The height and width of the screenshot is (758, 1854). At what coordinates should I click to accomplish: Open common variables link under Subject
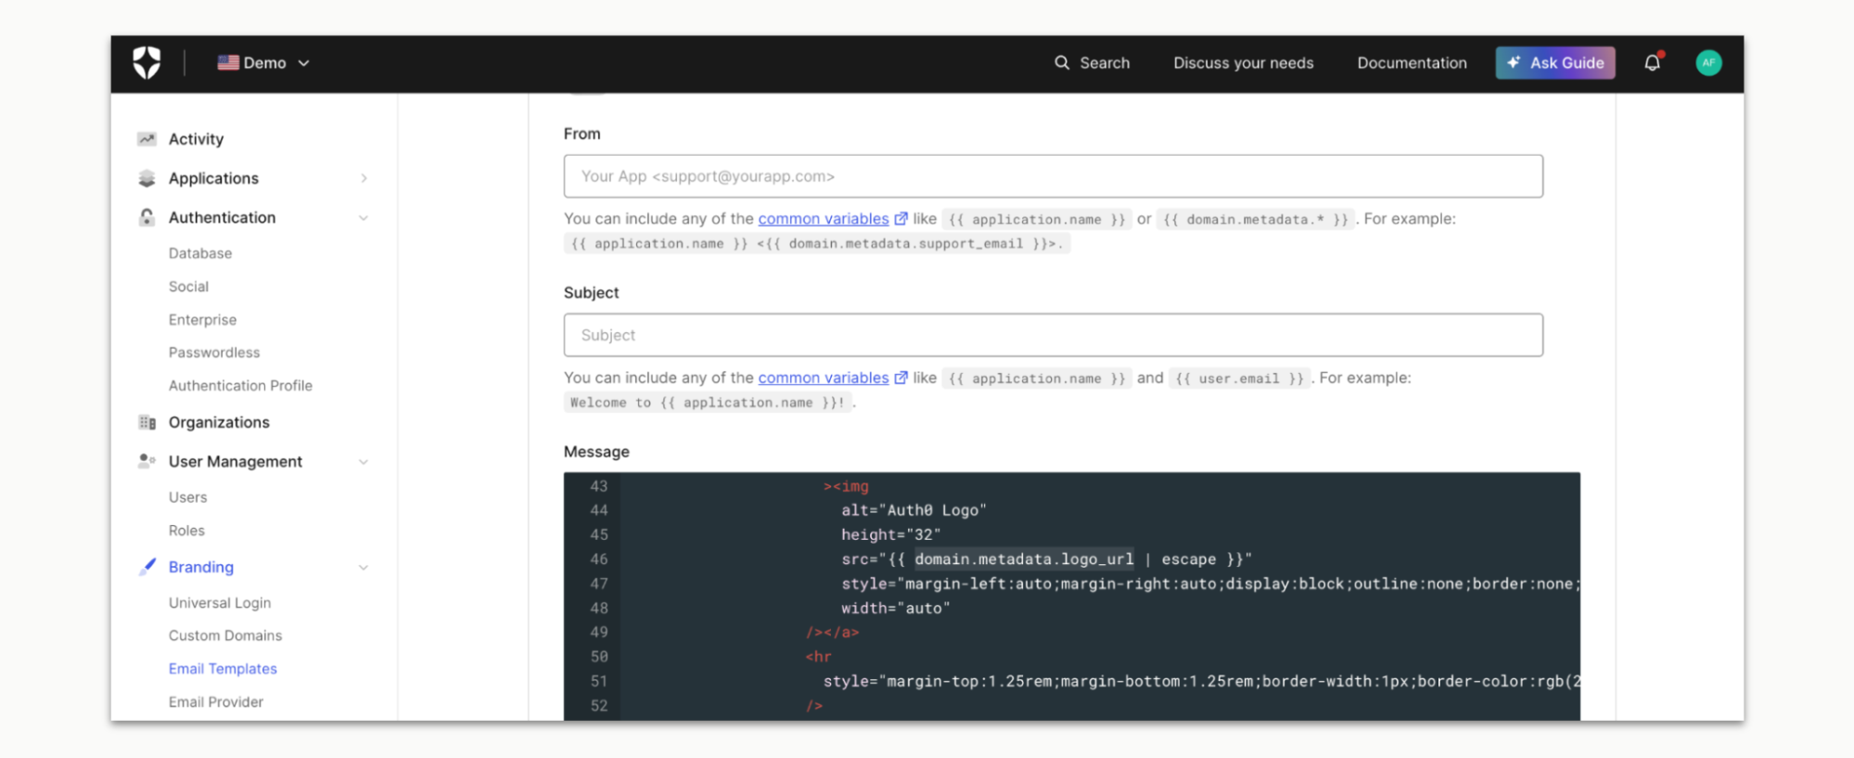click(823, 378)
